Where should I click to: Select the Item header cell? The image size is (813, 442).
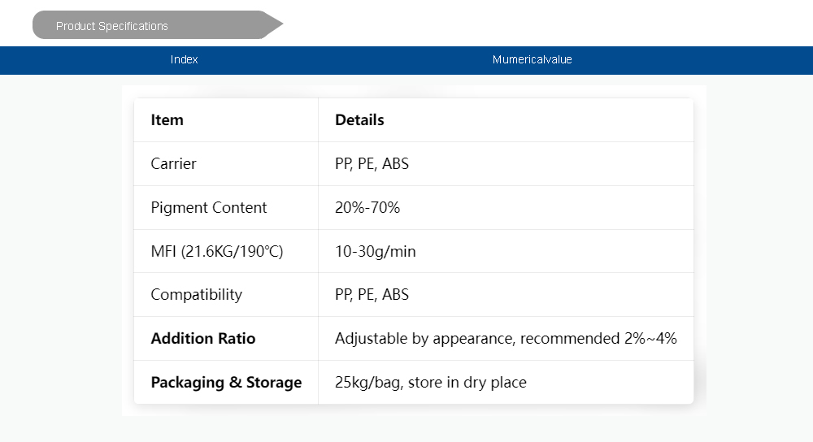coord(167,120)
